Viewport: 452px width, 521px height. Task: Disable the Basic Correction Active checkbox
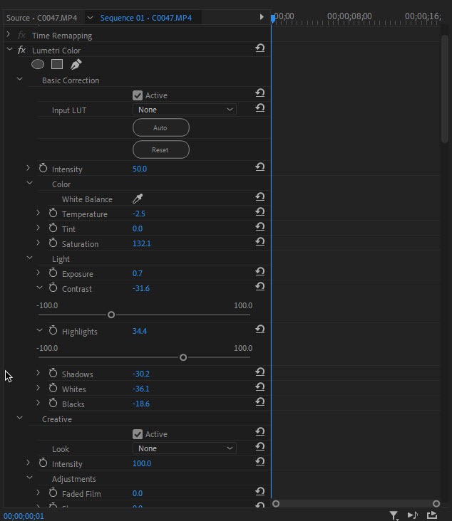pos(138,95)
